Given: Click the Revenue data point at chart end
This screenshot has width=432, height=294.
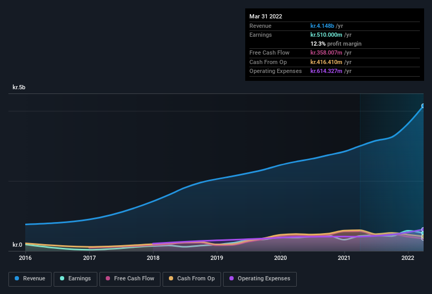Looking at the screenshot, I should pyautogui.click(x=423, y=106).
